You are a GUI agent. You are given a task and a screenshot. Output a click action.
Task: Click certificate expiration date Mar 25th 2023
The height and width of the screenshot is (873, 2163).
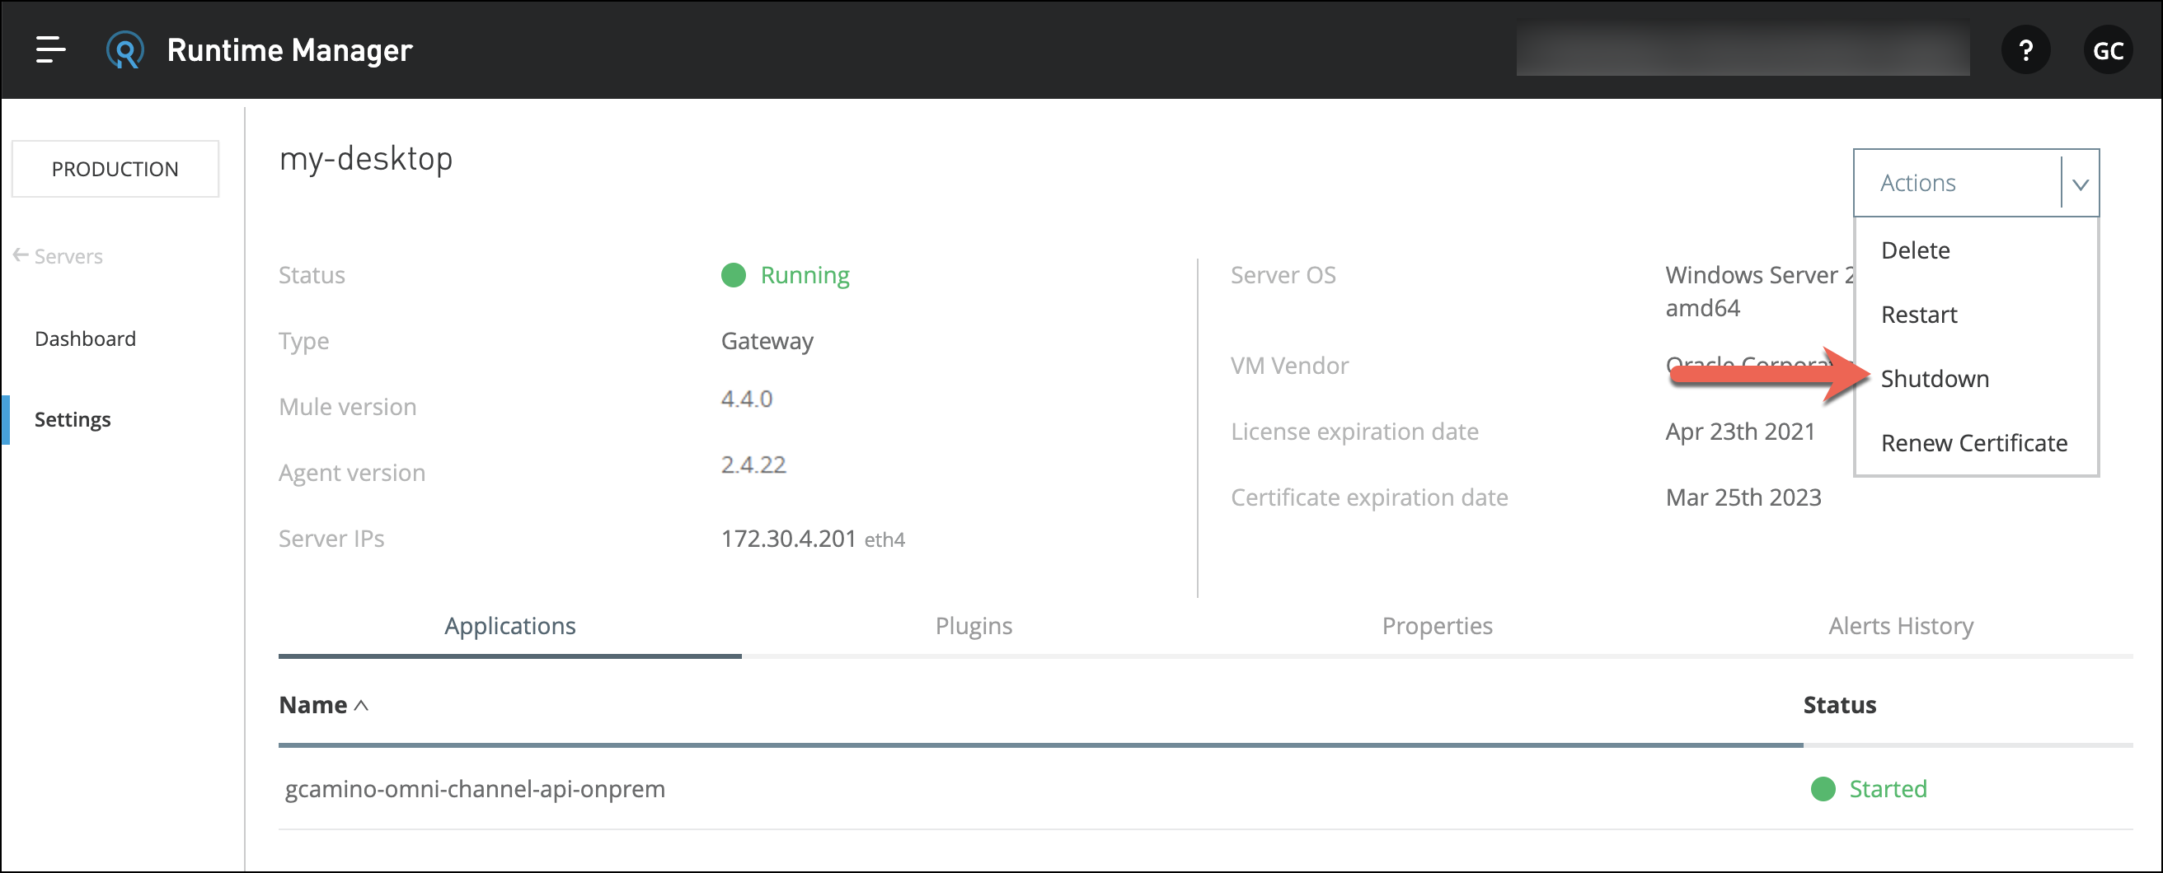point(1743,497)
